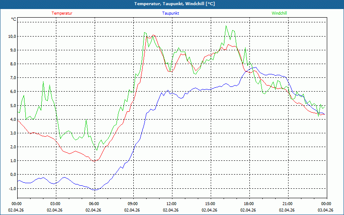The image size is (344, 215).
Task: Click the 09:00 time axis marker
Action: click(132, 204)
